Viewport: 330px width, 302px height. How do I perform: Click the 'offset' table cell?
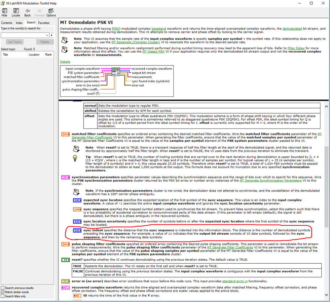(x=91, y=121)
